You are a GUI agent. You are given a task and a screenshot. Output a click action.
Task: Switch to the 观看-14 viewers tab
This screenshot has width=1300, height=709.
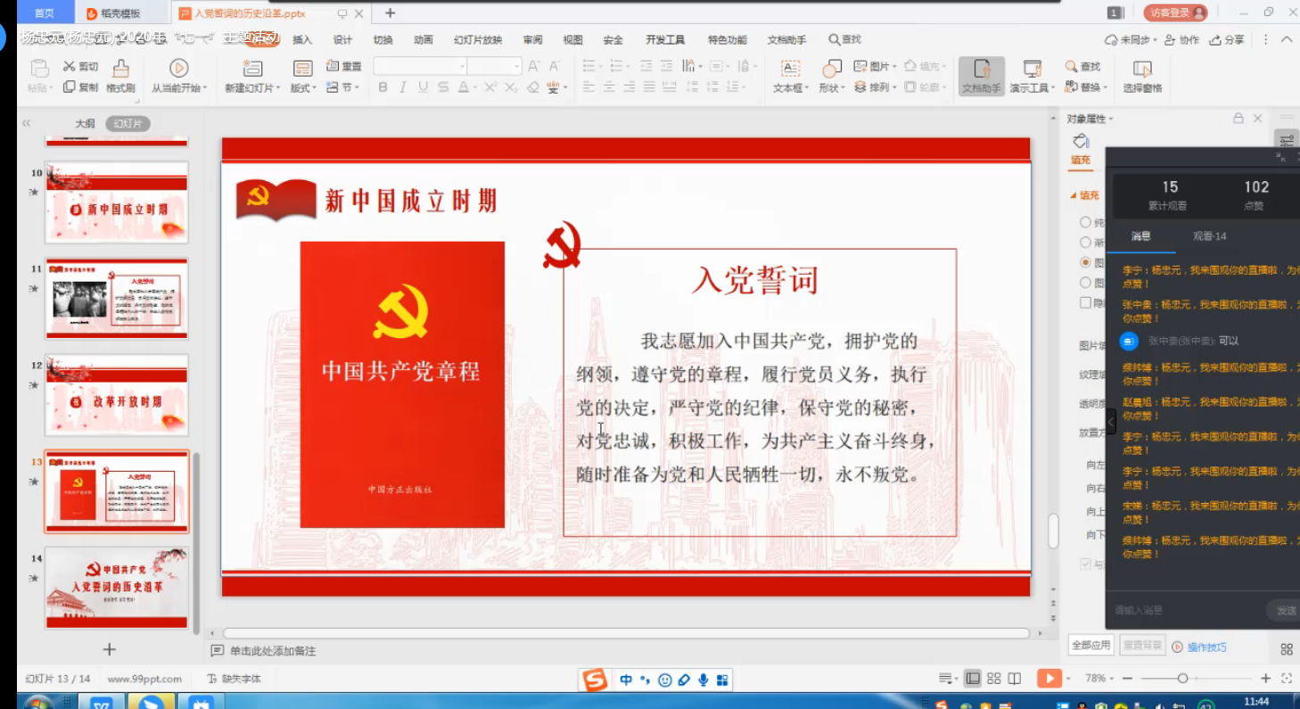tap(1210, 236)
